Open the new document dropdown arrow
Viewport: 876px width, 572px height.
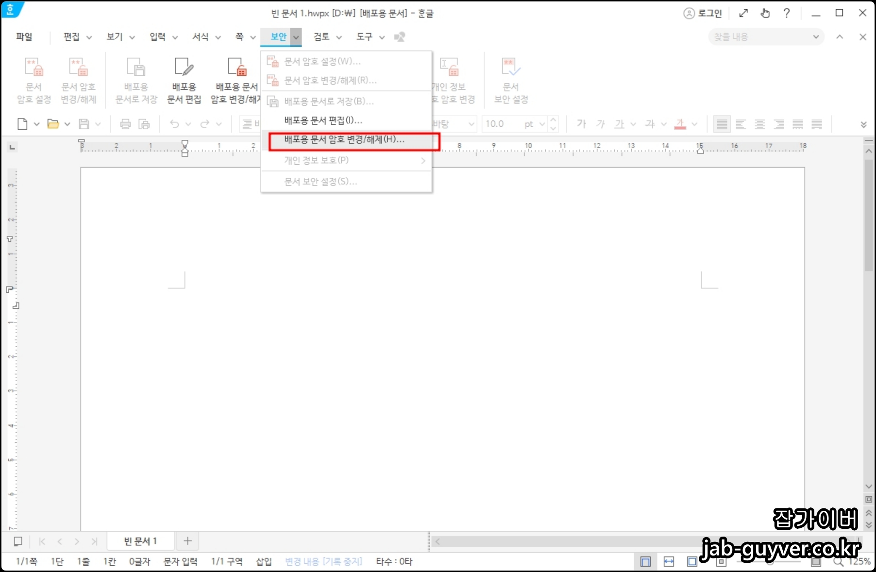click(36, 124)
